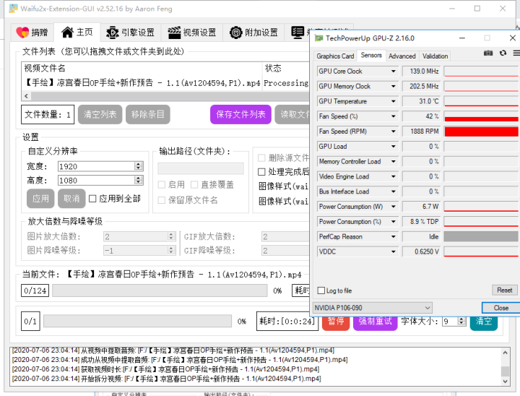Open the 引擎设置 engine settings tab
The height and width of the screenshot is (396, 520).
coord(130,33)
